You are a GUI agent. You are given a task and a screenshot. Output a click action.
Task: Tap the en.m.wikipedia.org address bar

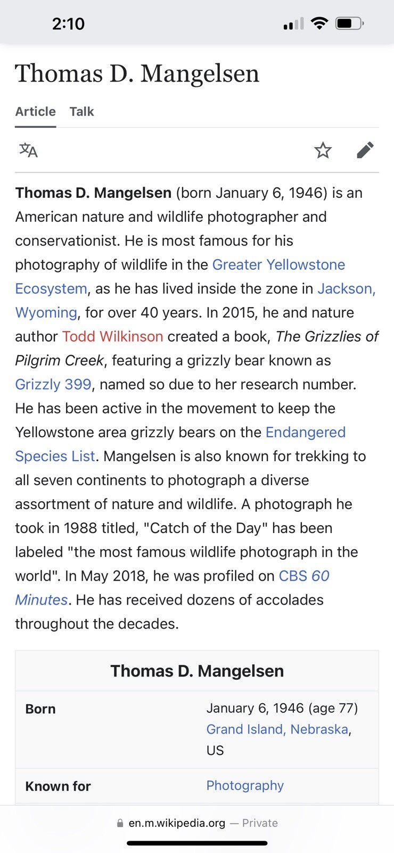tap(197, 823)
